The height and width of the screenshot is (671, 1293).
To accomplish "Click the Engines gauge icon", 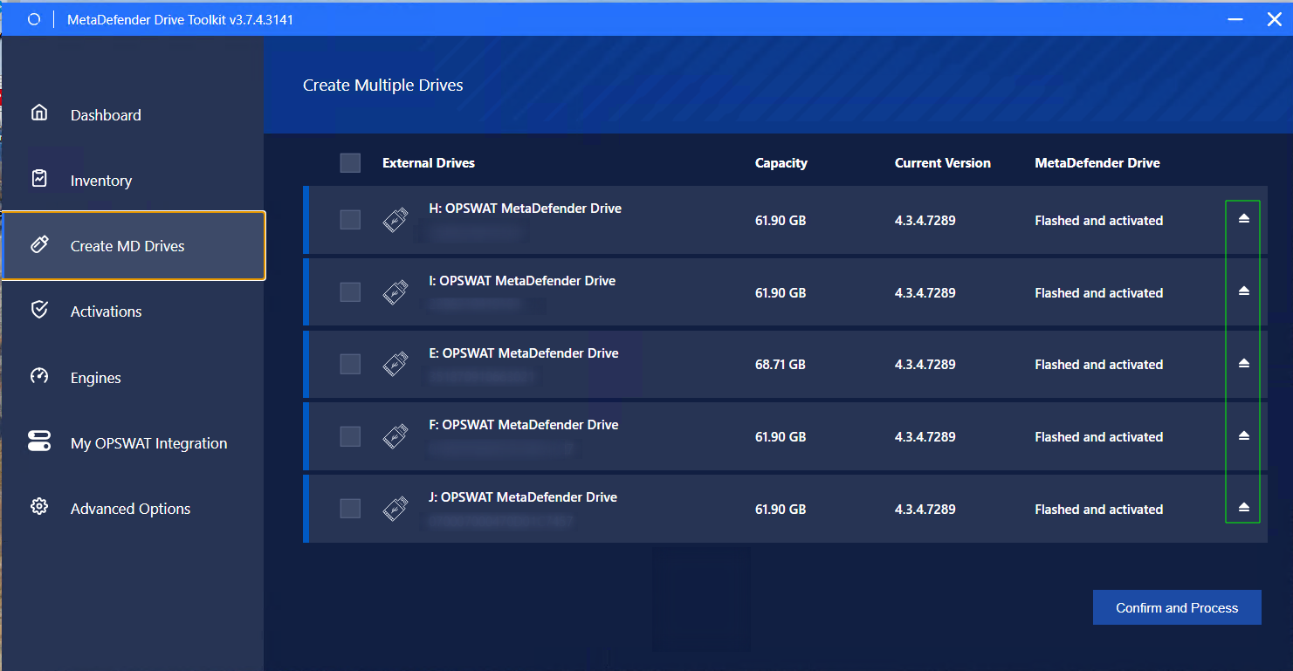I will tap(39, 376).
